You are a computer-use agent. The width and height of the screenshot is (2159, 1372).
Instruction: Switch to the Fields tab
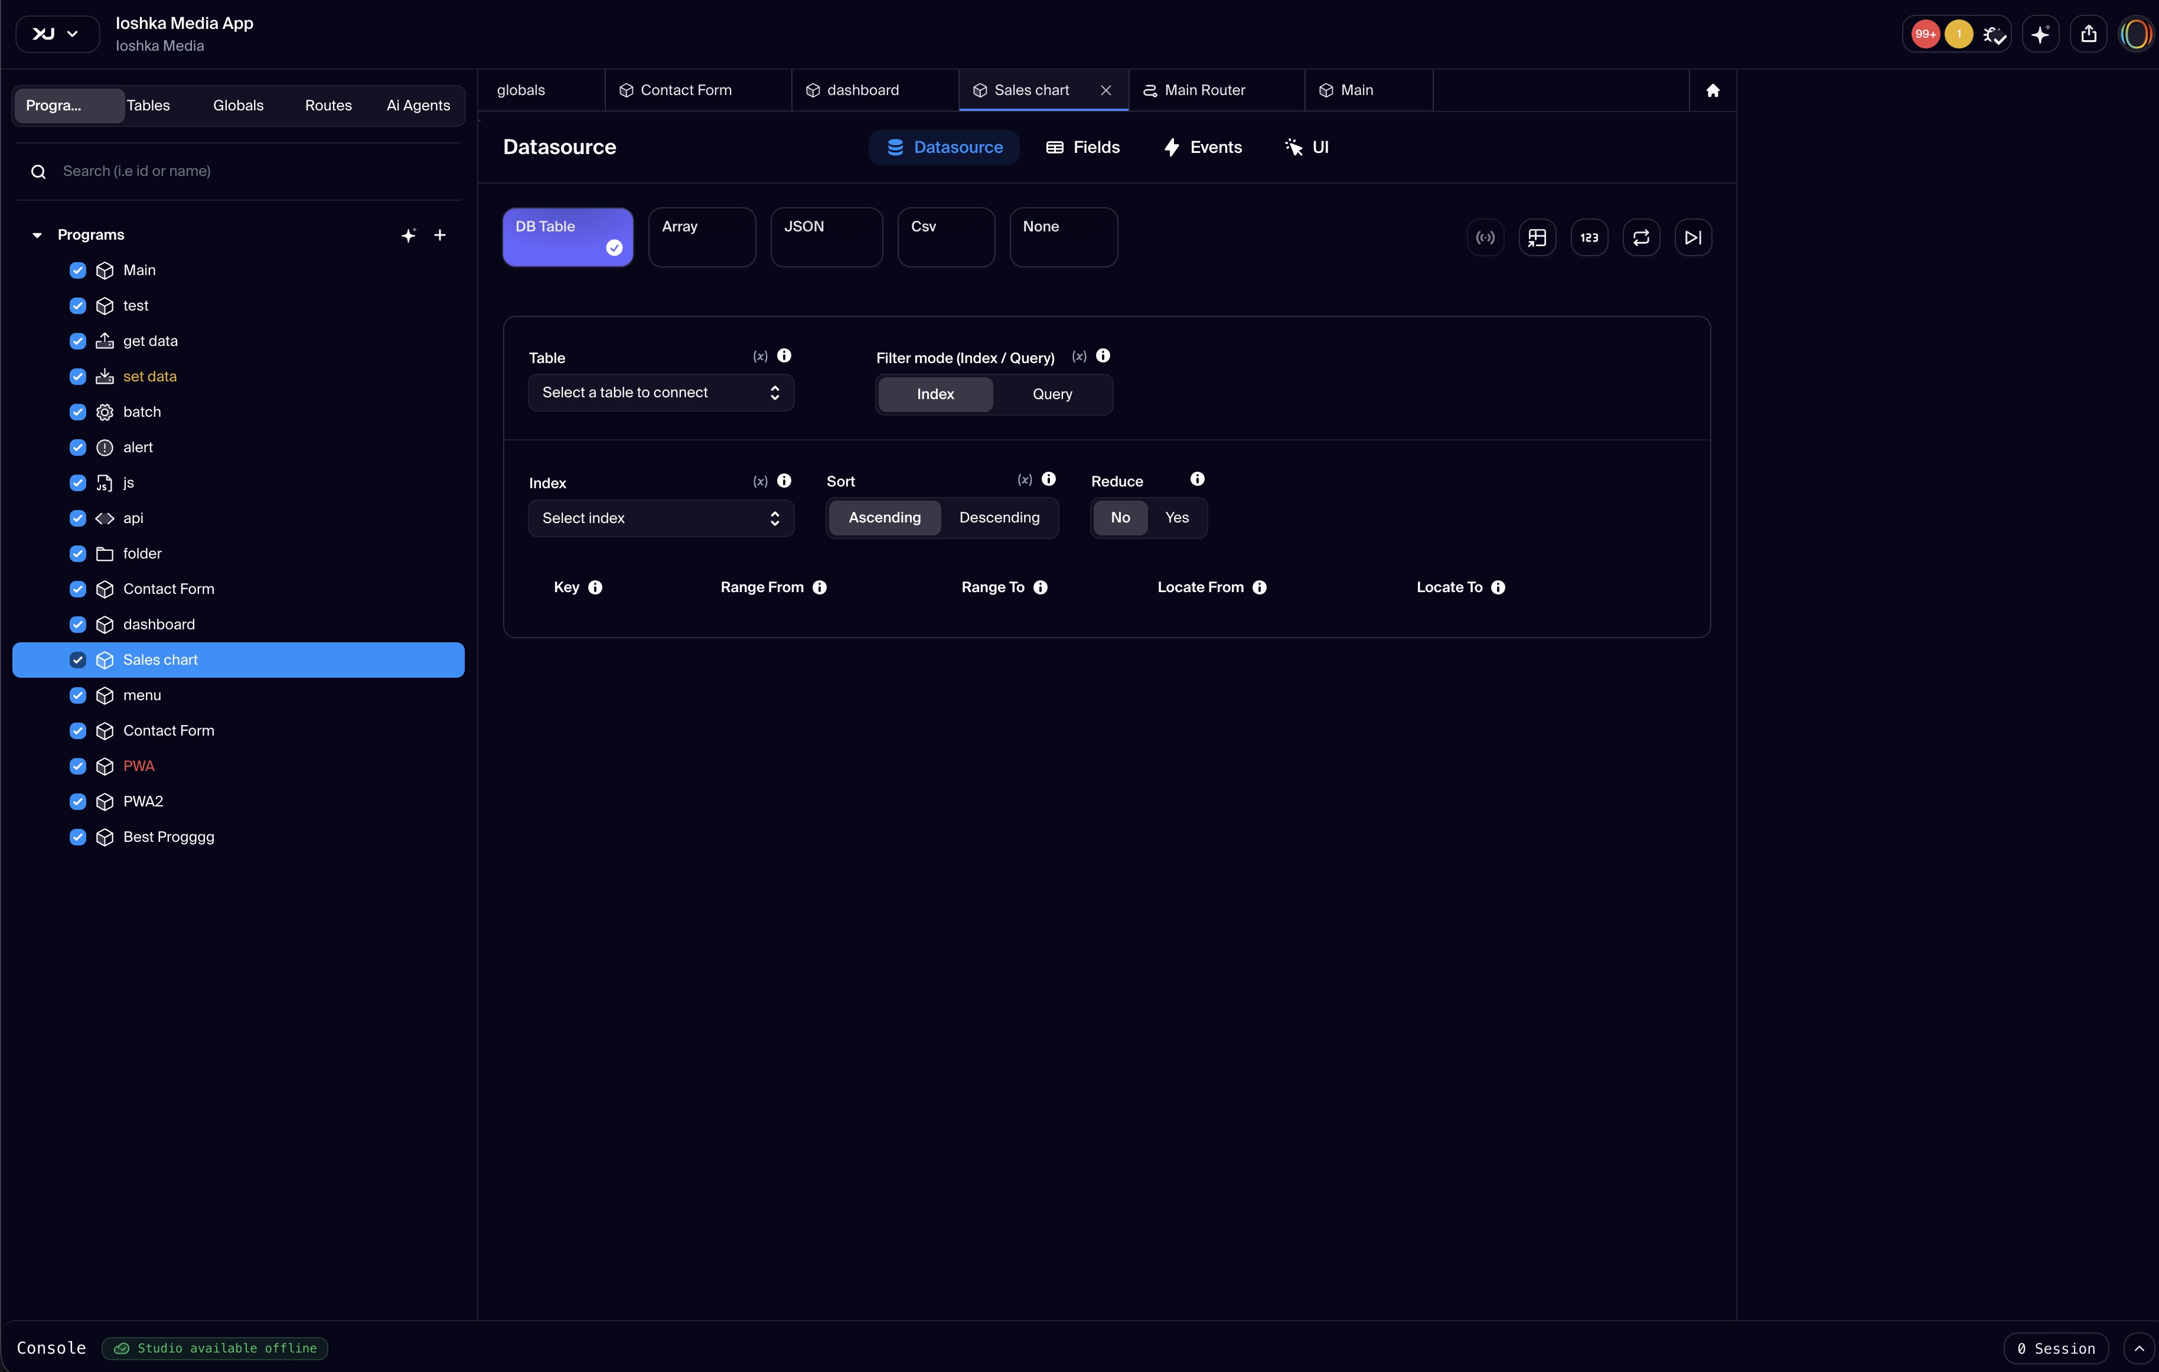pyautogui.click(x=1083, y=147)
